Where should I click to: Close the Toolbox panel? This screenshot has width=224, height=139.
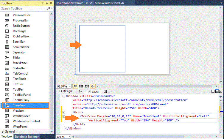click(51, 3)
